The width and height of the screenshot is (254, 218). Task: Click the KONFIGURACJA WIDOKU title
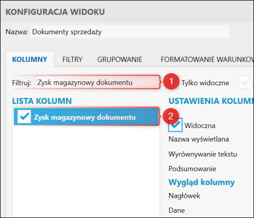pyautogui.click(x=55, y=12)
